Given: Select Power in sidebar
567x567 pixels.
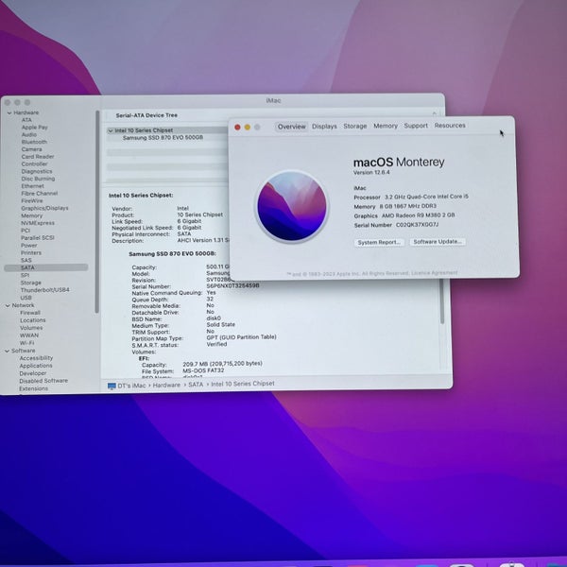Looking at the screenshot, I should tap(29, 245).
